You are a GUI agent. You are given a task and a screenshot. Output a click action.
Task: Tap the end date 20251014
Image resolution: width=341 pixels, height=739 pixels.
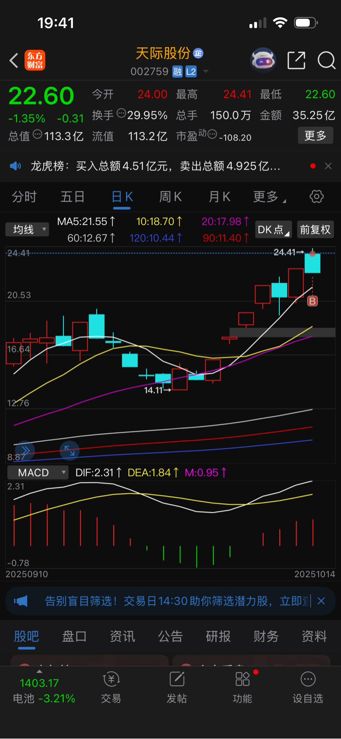[315, 574]
